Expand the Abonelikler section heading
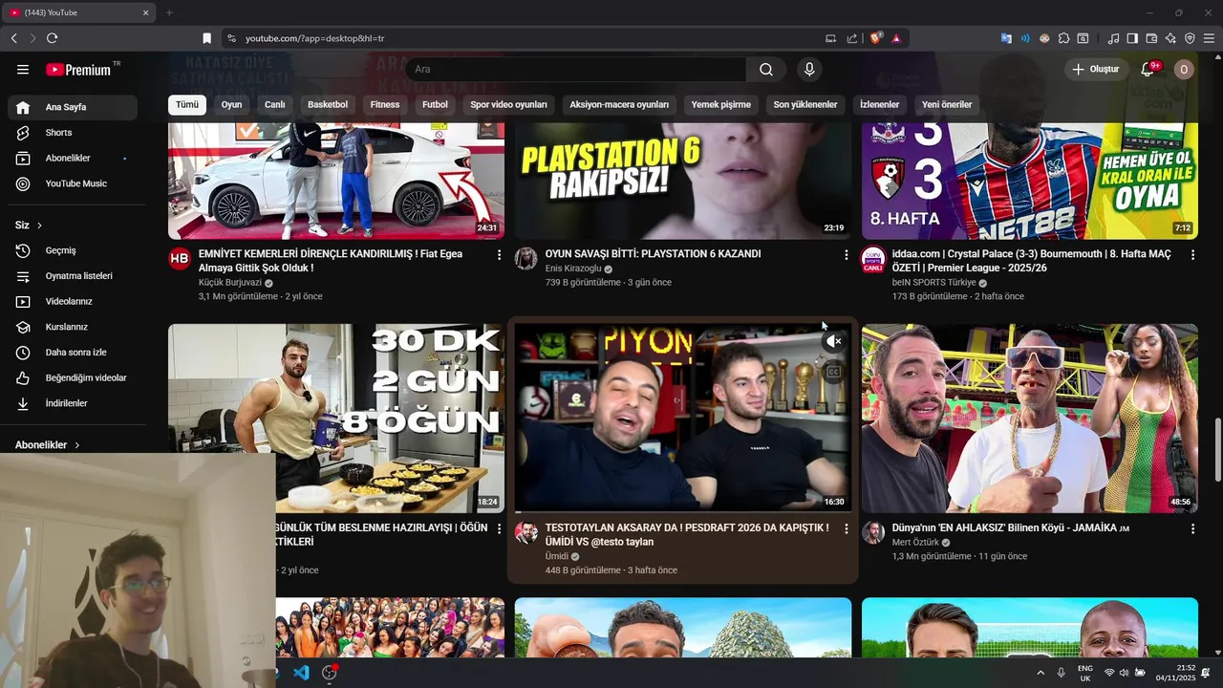This screenshot has height=688, width=1223. coord(47,445)
